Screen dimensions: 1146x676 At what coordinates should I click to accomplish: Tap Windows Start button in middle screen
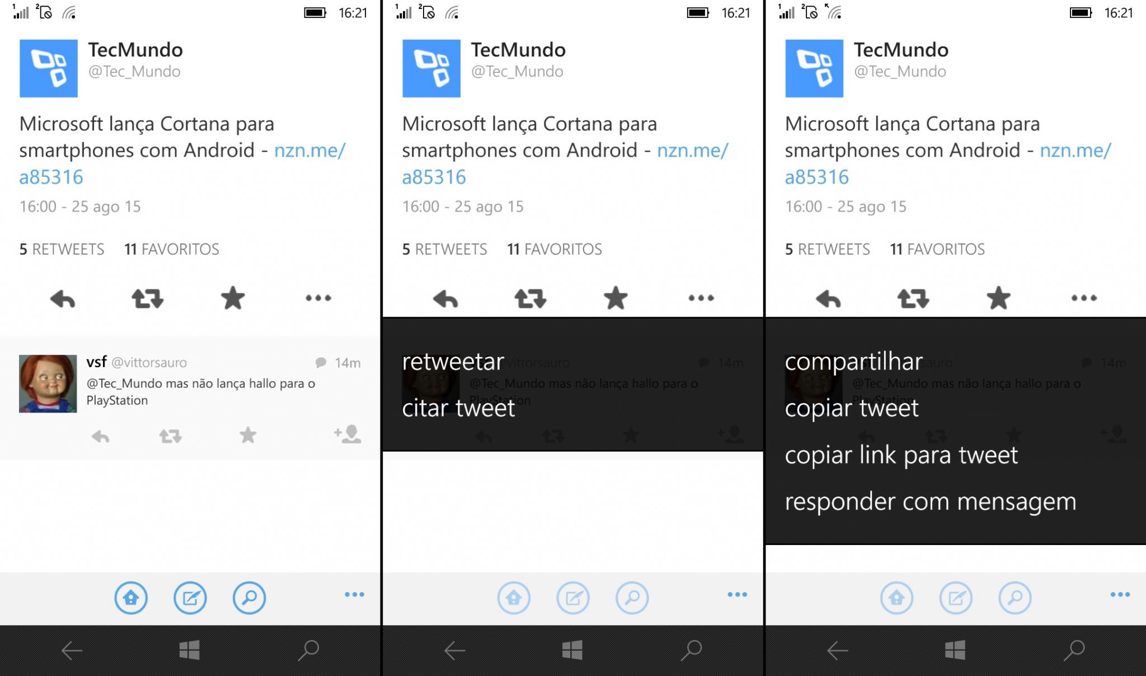[572, 650]
